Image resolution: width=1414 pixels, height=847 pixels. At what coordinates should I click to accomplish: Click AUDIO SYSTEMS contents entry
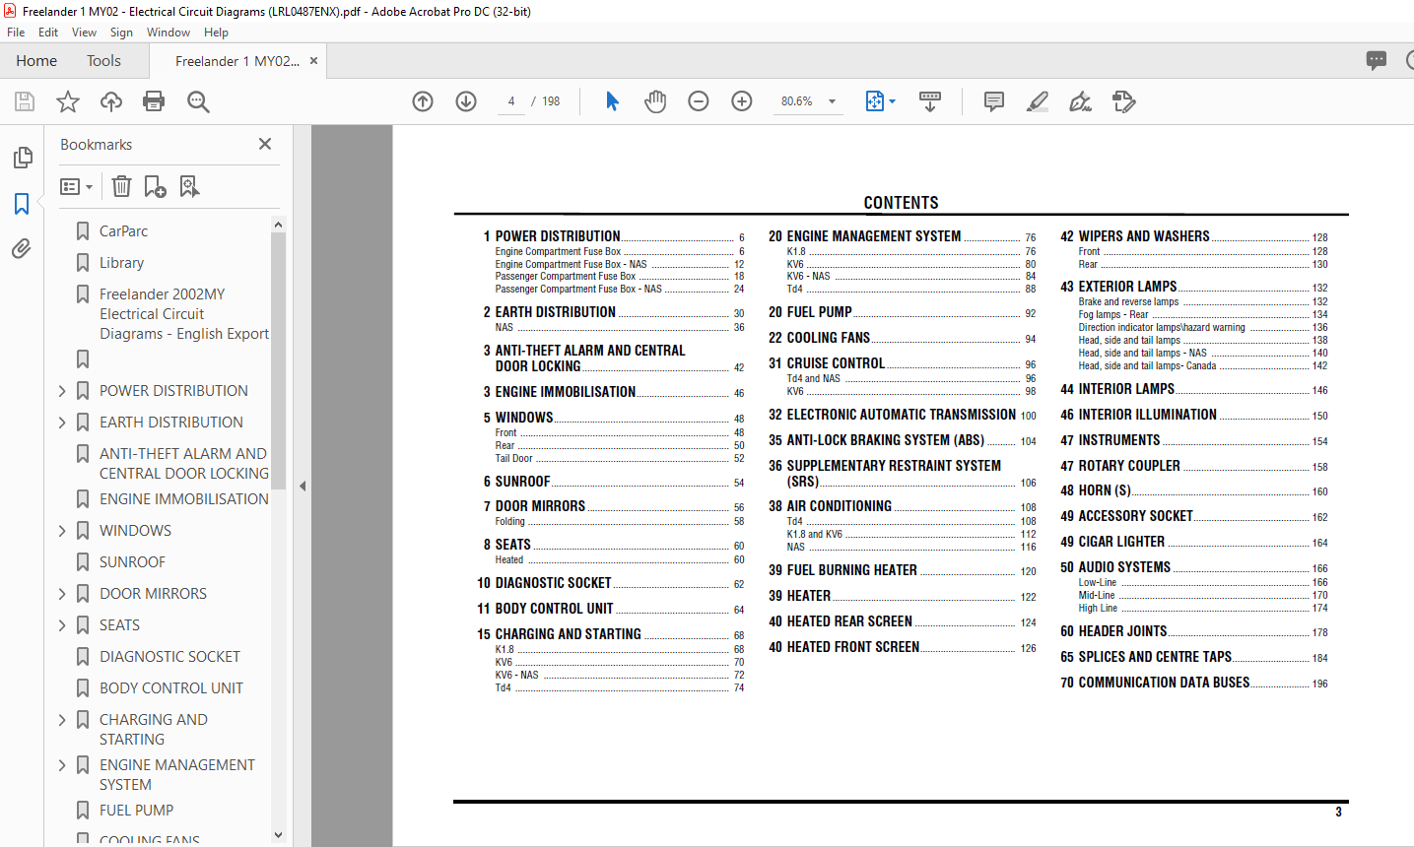[1124, 567]
